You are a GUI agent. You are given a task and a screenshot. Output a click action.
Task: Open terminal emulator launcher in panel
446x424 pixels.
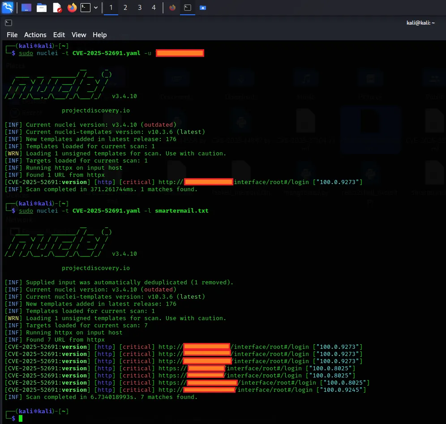pyautogui.click(x=86, y=8)
